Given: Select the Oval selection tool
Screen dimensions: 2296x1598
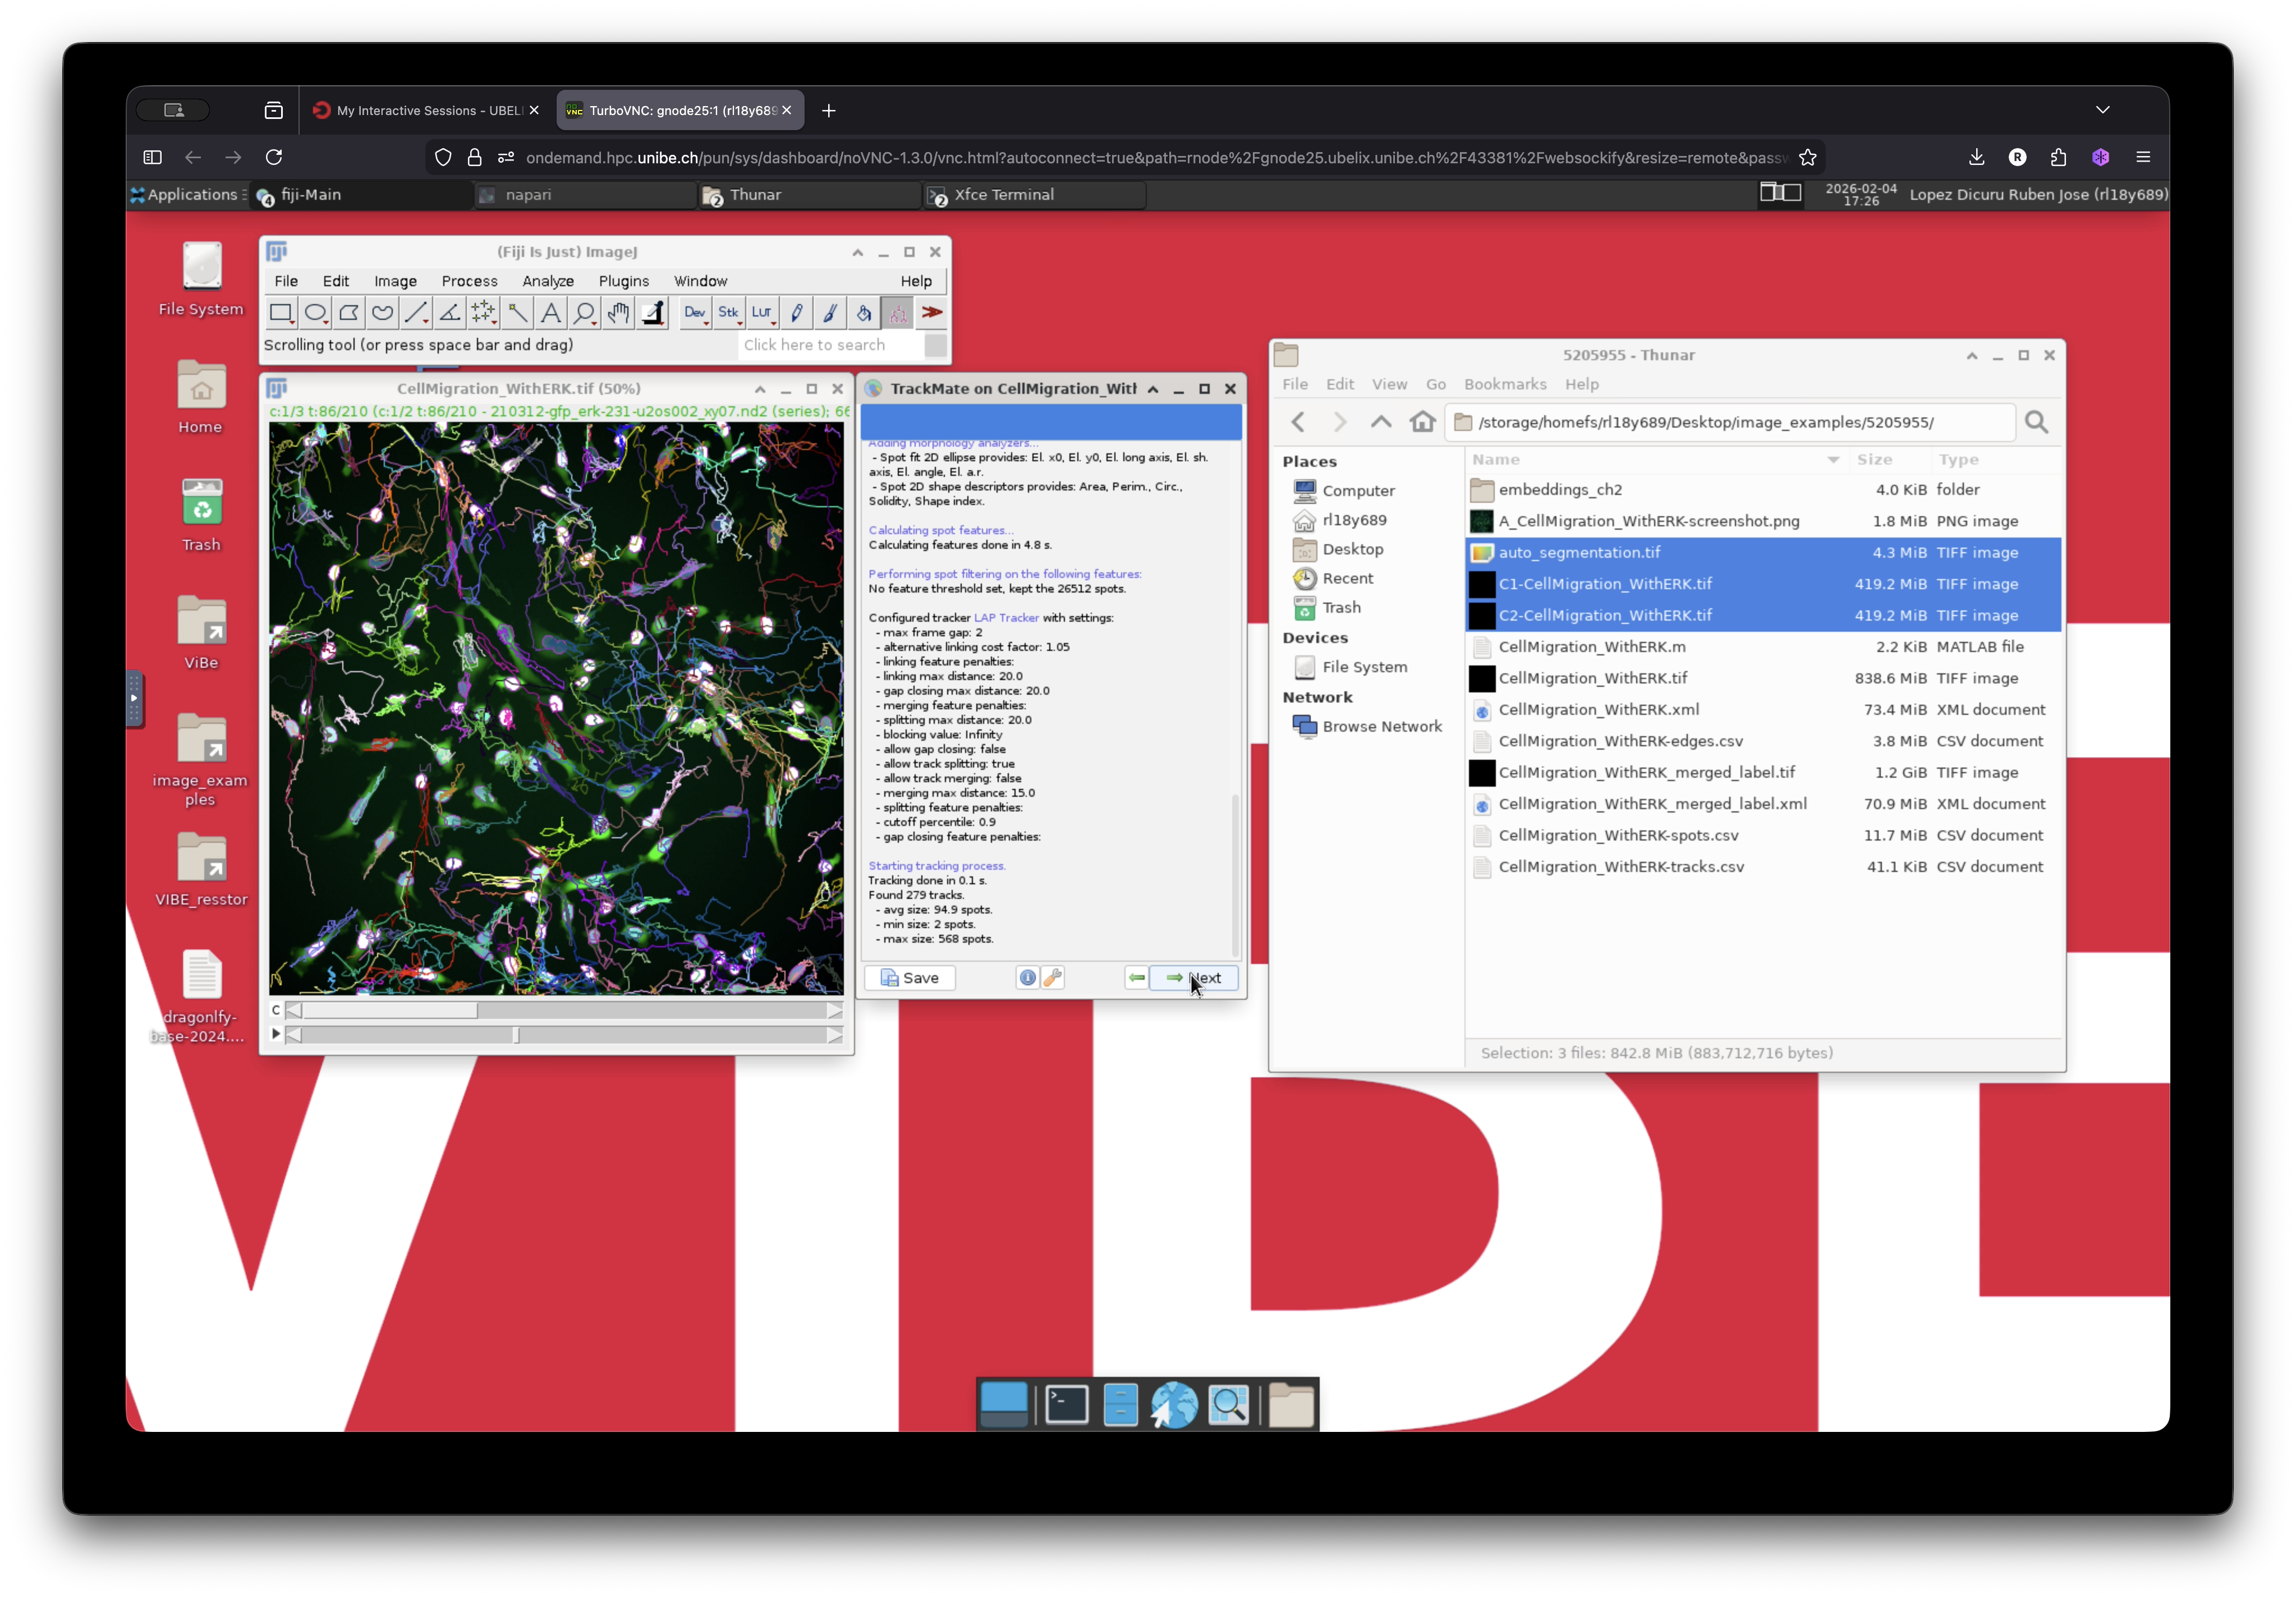Looking at the screenshot, I should (x=315, y=313).
